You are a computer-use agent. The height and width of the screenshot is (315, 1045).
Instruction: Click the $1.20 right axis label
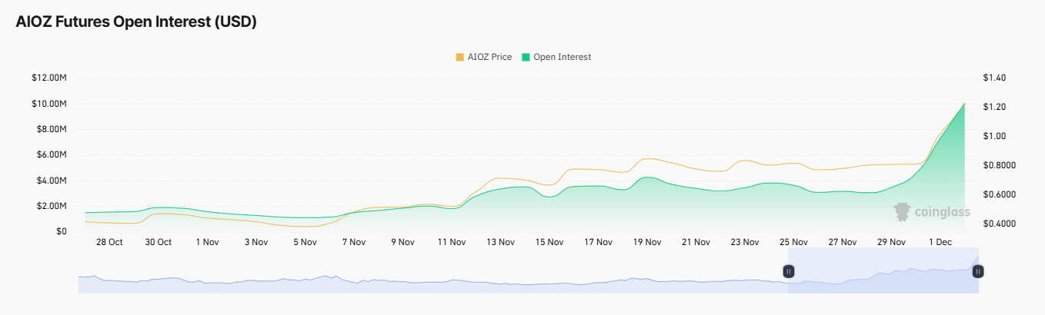pyautogui.click(x=995, y=107)
